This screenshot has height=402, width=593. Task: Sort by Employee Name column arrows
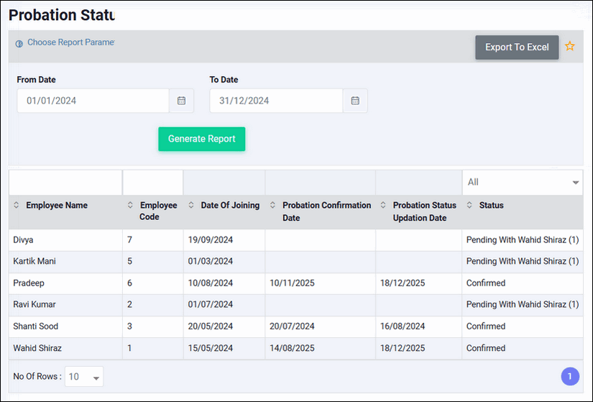pyautogui.click(x=17, y=206)
